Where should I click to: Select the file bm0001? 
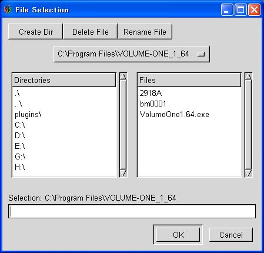(153, 104)
